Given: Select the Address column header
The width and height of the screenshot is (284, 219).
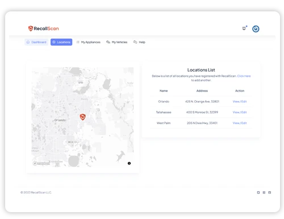Looking at the screenshot, I should (x=202, y=91).
